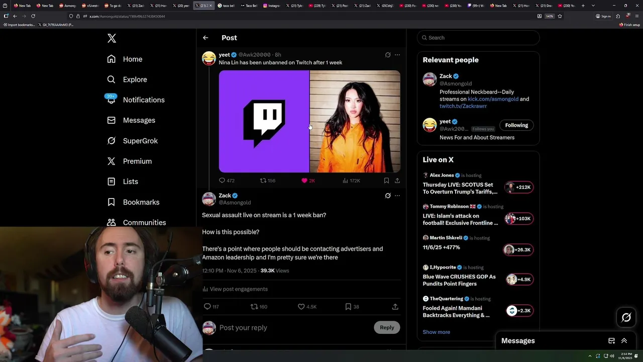Click the browser back button
The width and height of the screenshot is (643, 362).
pos(15,16)
